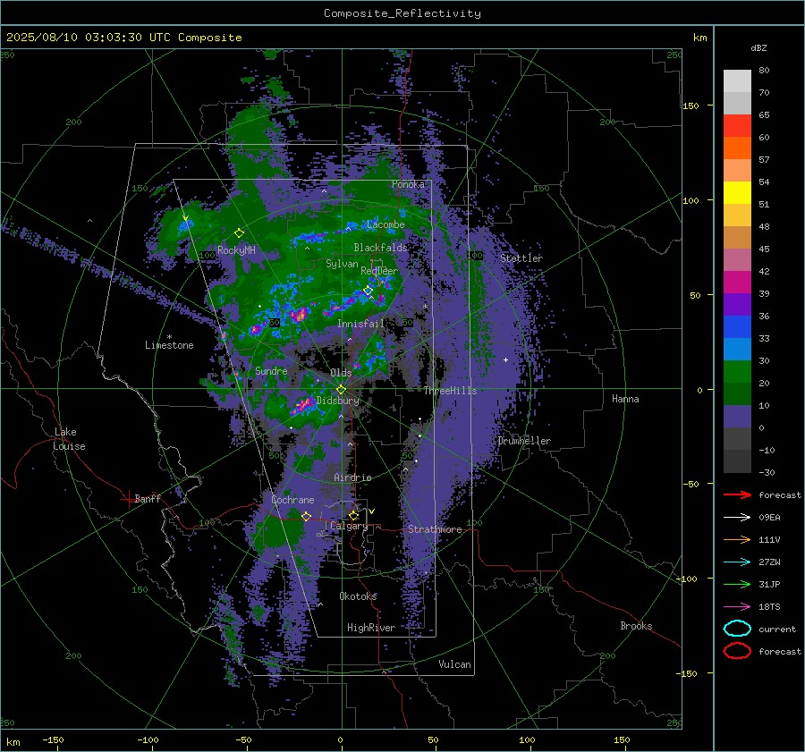Click the Innisfail town label

pos(360,324)
